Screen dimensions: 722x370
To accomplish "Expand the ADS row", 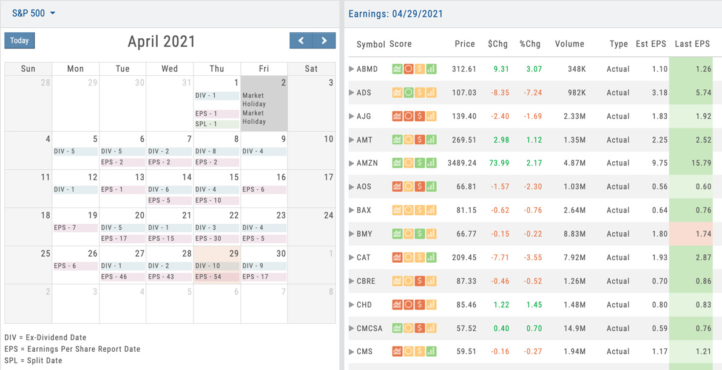I will (x=351, y=92).
